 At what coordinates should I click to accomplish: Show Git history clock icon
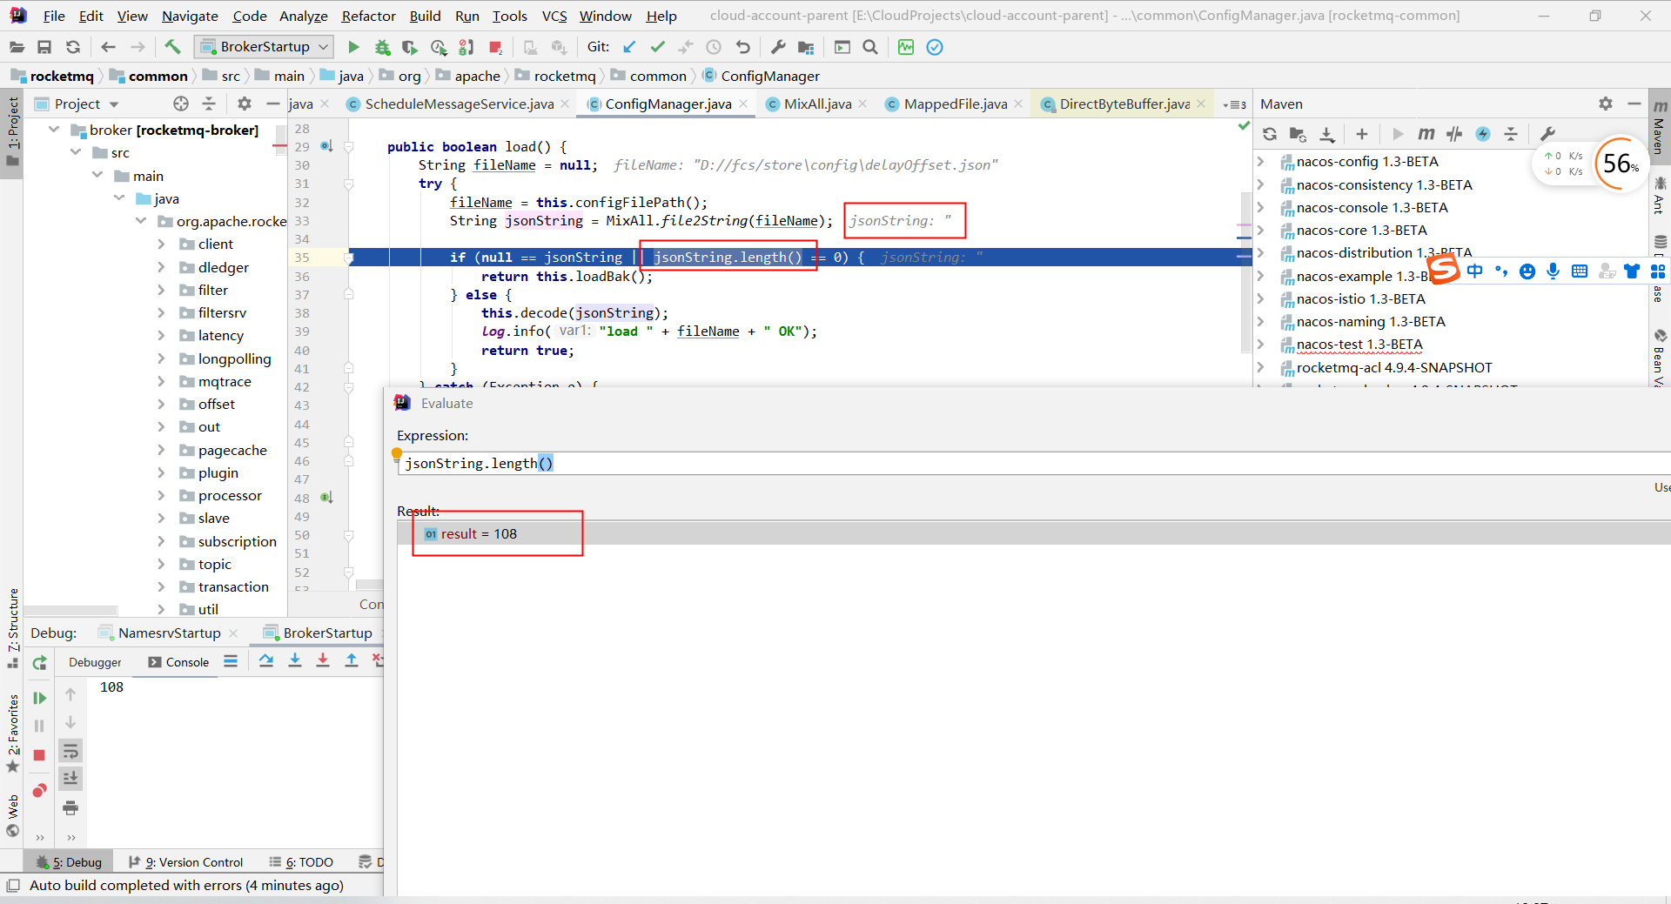714,47
